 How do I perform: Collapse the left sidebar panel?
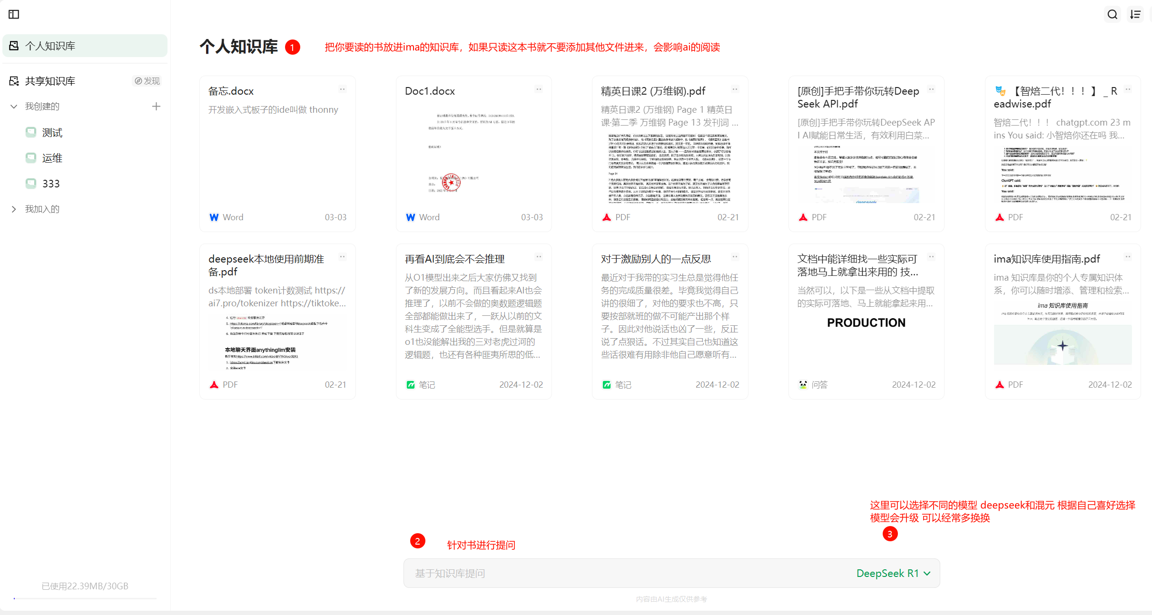click(x=14, y=15)
